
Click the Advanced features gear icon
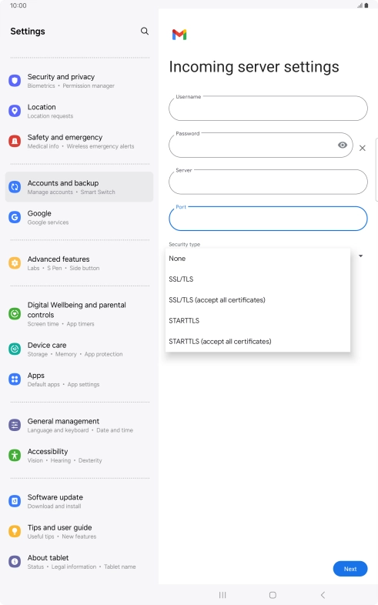tap(15, 263)
